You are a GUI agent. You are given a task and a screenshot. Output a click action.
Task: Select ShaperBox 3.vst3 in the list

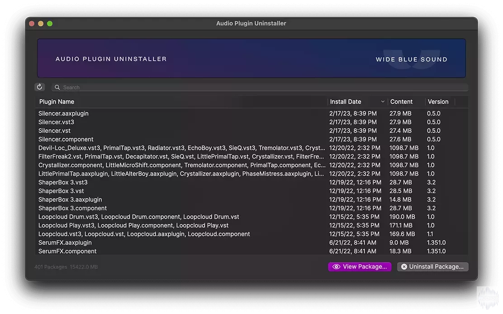[x=251, y=183]
